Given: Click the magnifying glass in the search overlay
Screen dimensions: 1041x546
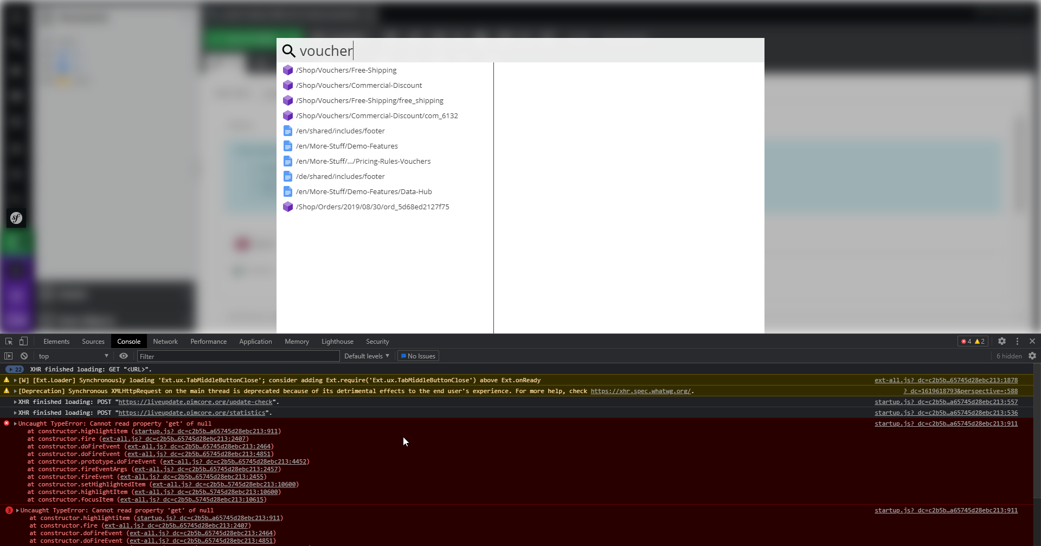Looking at the screenshot, I should click(289, 50).
